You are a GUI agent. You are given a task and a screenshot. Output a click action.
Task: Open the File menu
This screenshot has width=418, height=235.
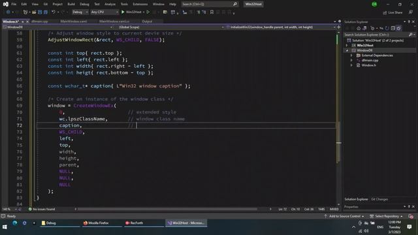[14, 4]
